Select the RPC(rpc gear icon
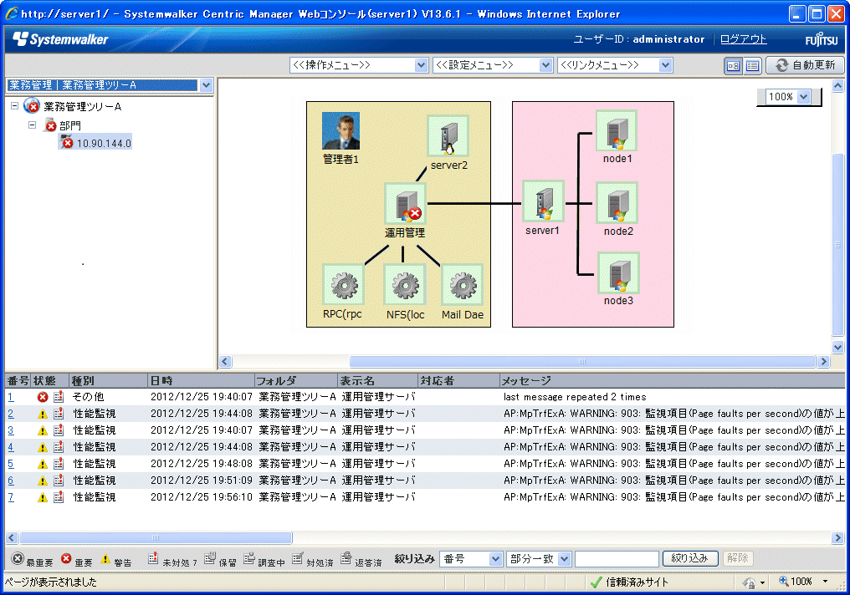 pyautogui.click(x=343, y=284)
